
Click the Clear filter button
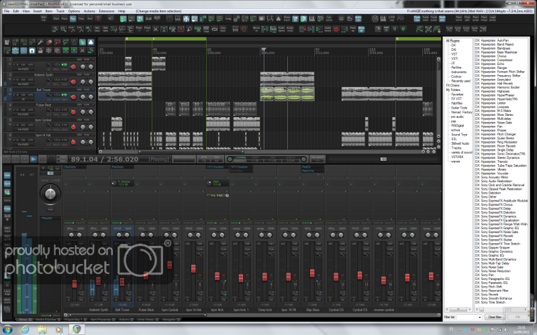click(x=494, y=316)
